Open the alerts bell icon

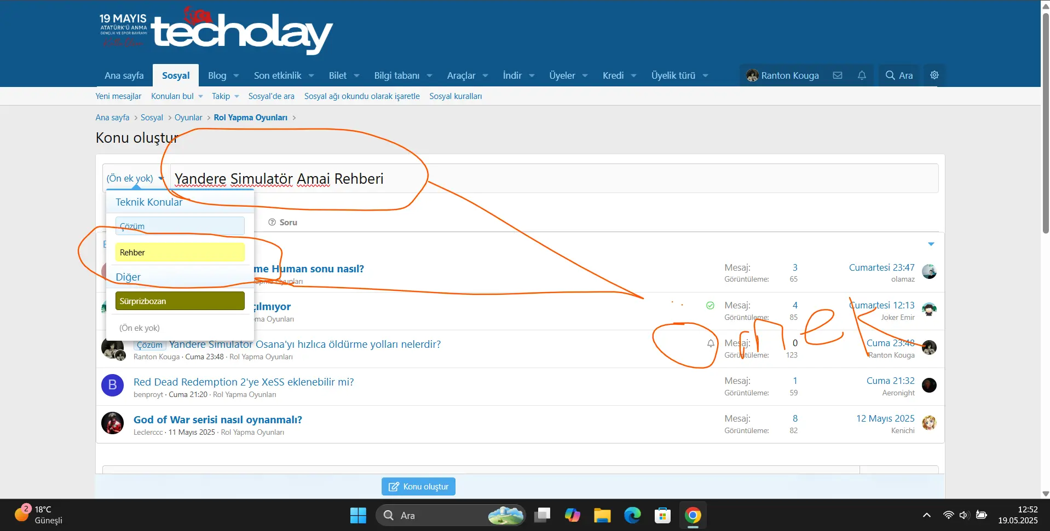(862, 75)
